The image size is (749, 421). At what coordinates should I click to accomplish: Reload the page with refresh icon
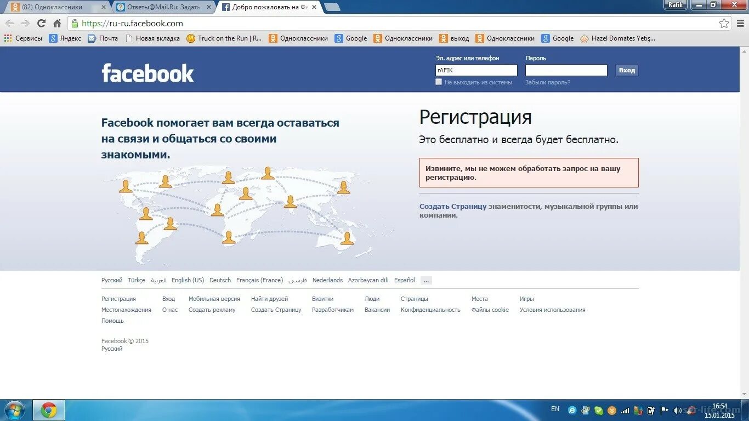click(41, 24)
